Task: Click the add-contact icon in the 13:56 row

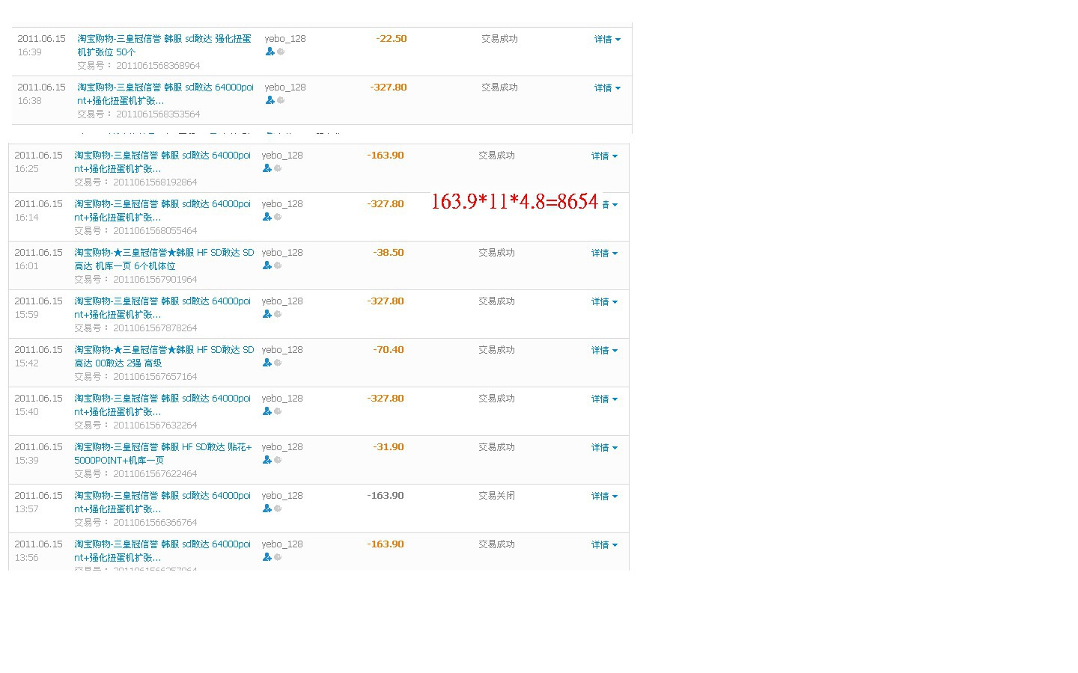Action: (267, 557)
